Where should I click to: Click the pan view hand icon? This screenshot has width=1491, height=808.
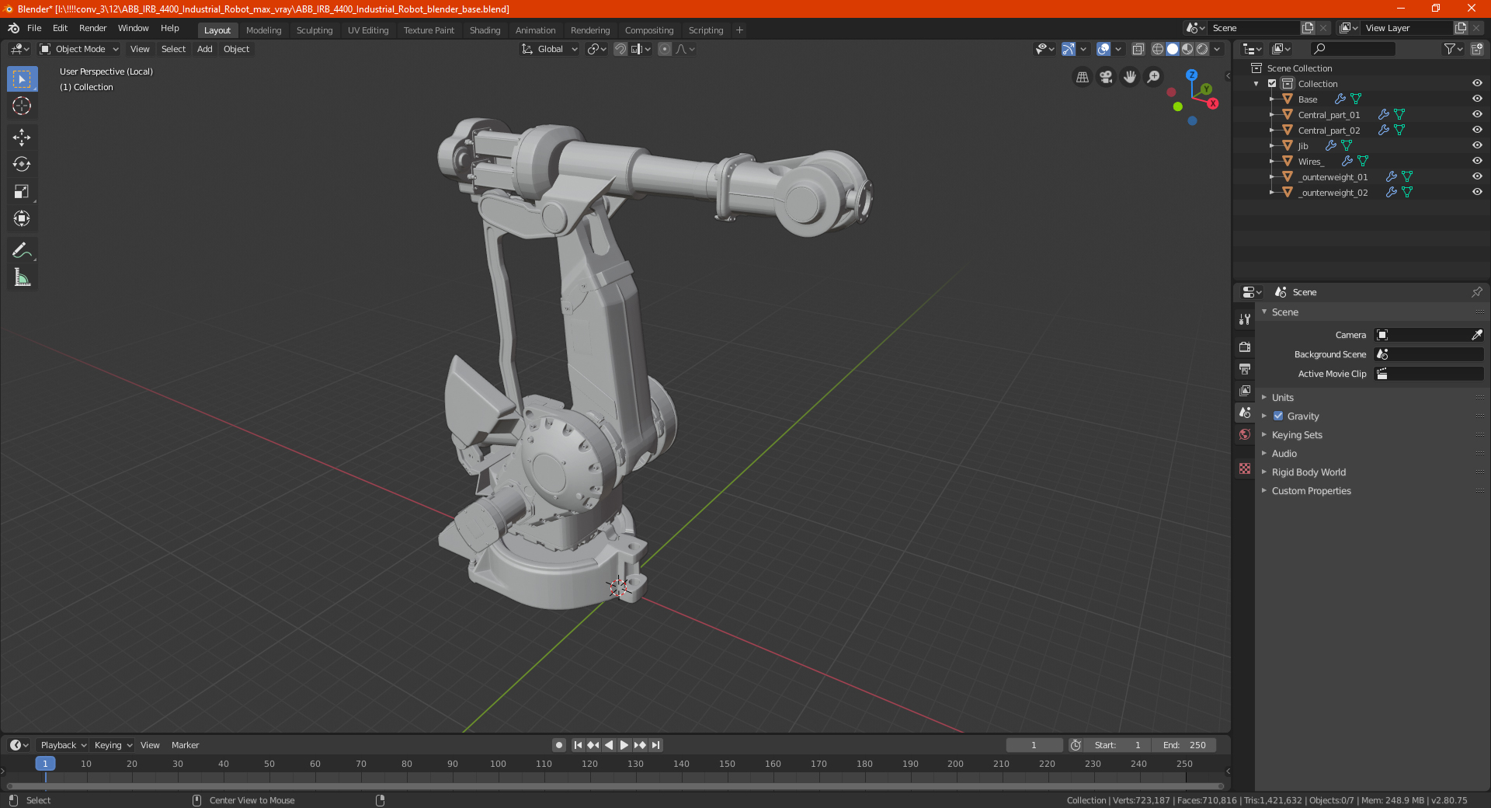point(1130,77)
